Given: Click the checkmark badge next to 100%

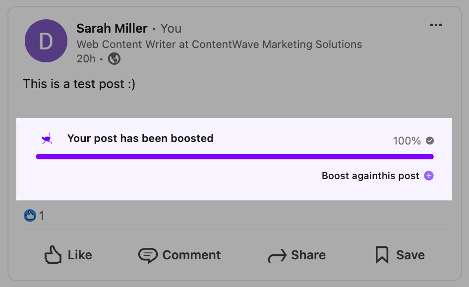Looking at the screenshot, I should [x=429, y=141].
